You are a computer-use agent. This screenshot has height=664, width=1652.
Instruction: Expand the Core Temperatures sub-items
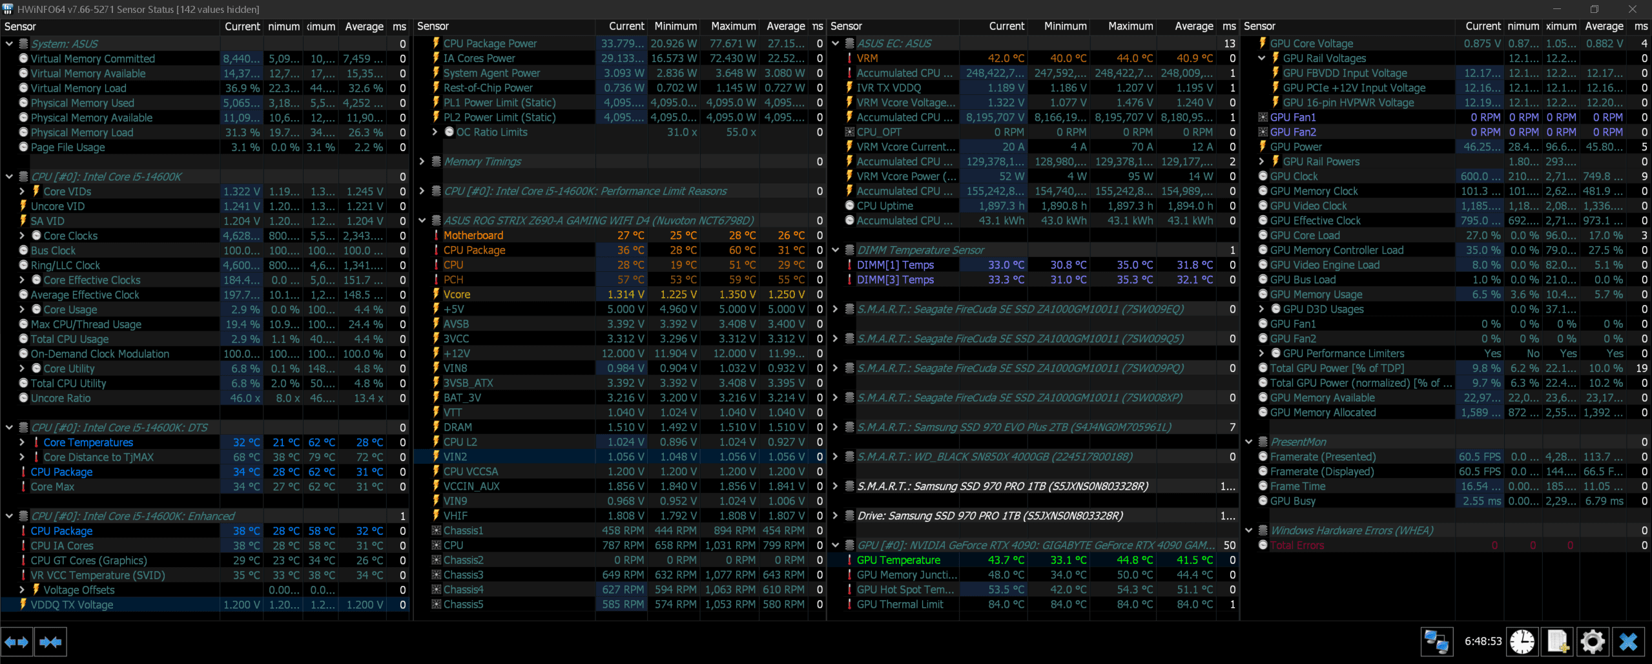click(22, 442)
